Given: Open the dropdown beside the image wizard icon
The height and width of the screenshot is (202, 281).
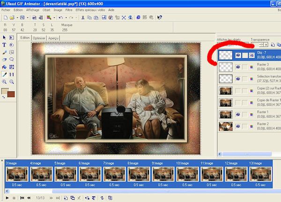Looking at the screenshot, I should point(54,17).
